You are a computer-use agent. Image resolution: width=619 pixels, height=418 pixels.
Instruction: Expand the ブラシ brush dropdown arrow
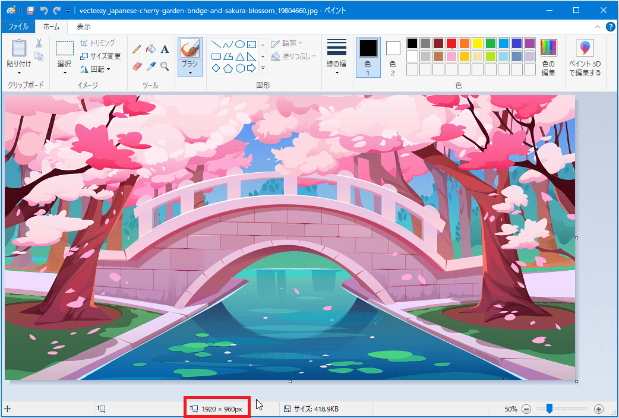(190, 73)
